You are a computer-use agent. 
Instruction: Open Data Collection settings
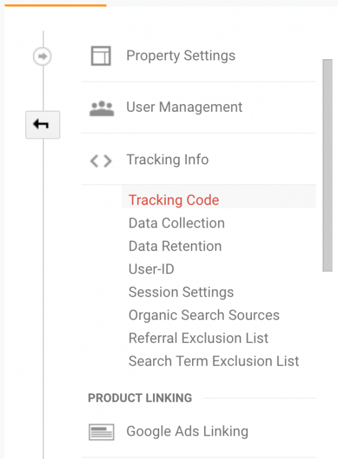176,224
